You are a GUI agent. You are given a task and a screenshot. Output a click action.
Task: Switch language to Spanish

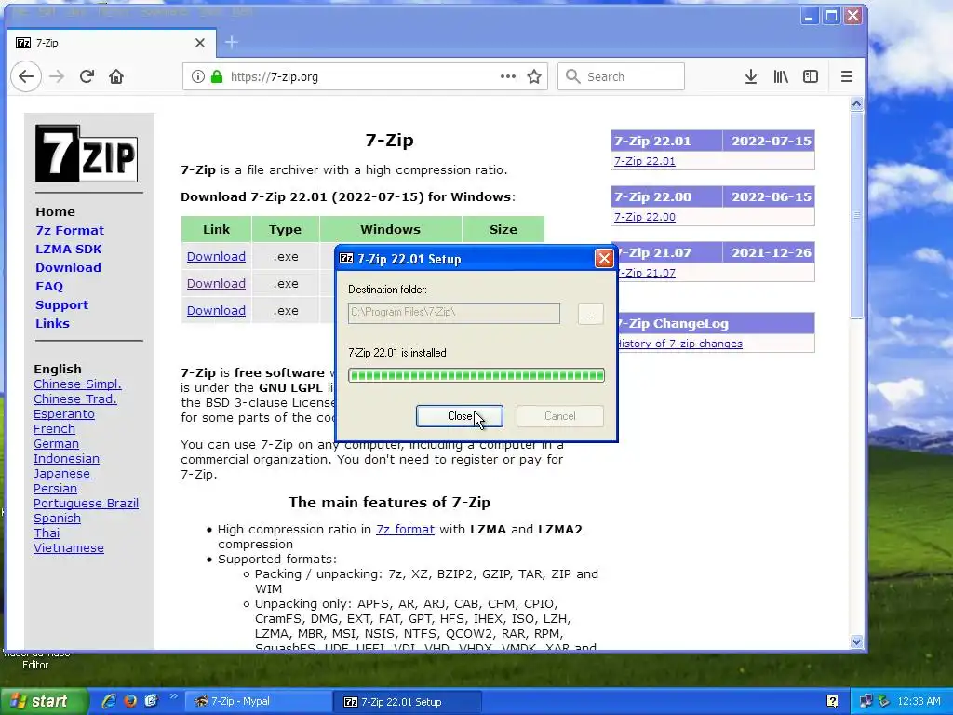point(57,518)
